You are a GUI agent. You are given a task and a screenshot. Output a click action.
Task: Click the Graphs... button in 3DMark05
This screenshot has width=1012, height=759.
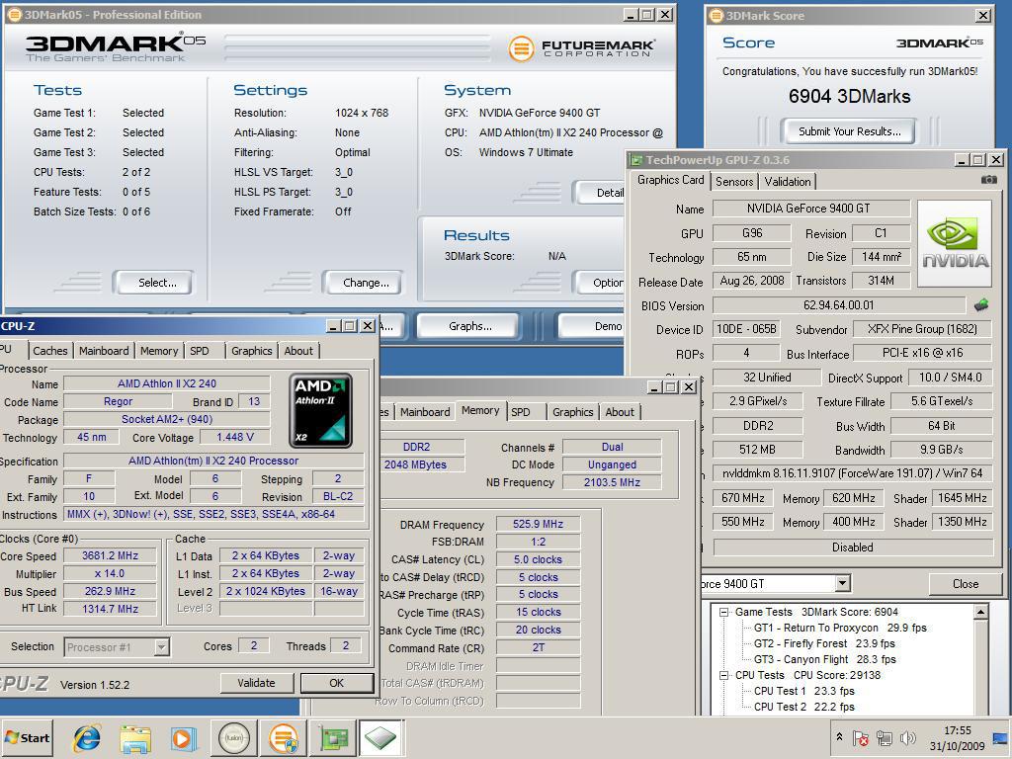point(469,326)
